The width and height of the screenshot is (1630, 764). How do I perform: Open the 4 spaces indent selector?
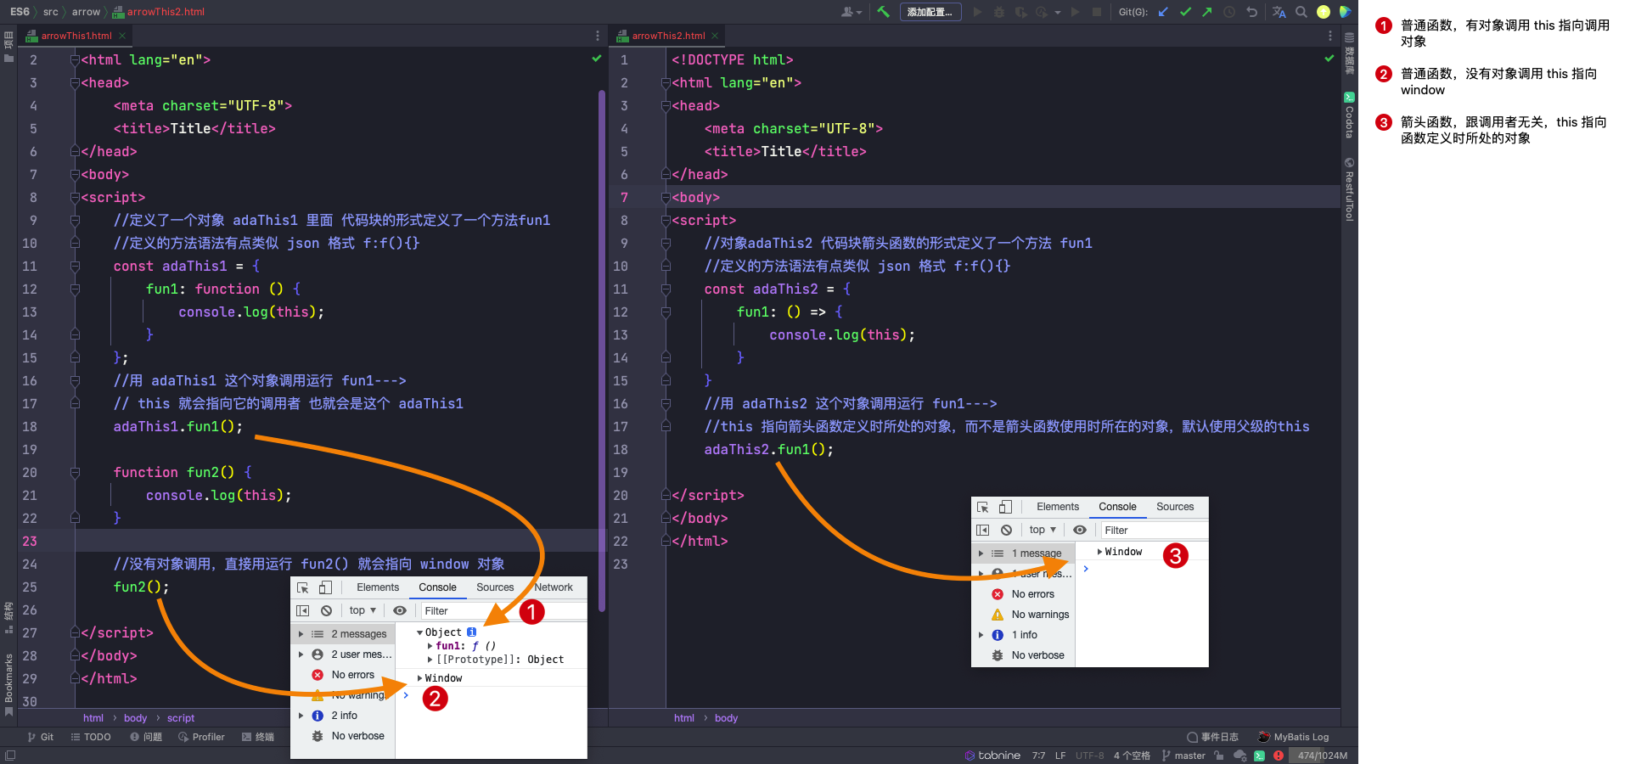(1132, 756)
